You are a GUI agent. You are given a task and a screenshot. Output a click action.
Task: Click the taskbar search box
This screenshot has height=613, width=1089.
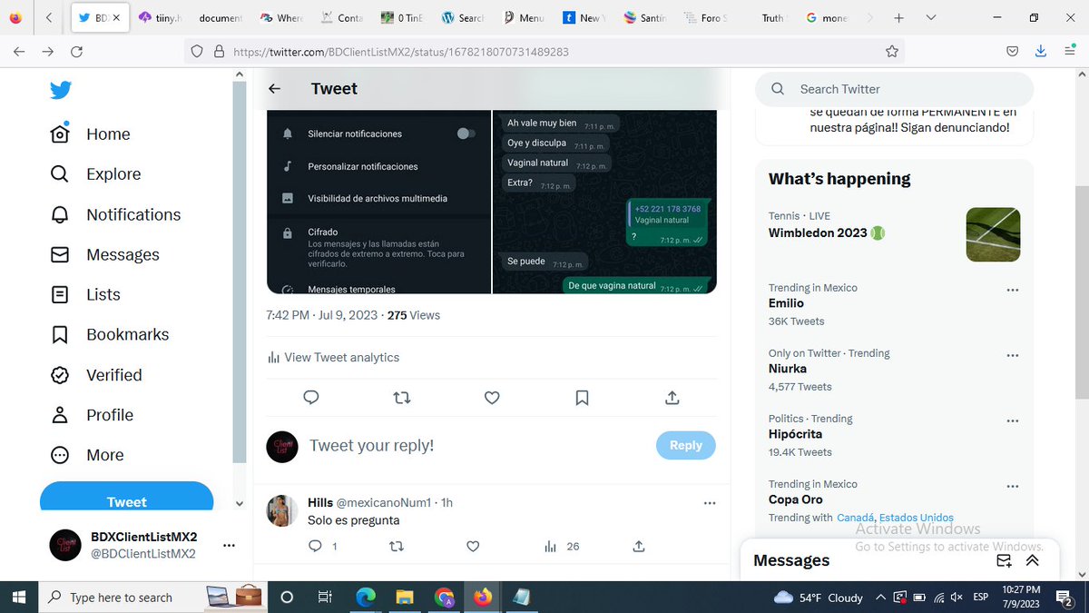tap(154, 597)
